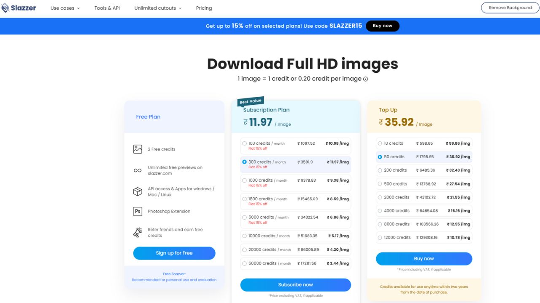The height and width of the screenshot is (303, 540).
Task: Click the Photoshop Extension Ps icon
Action: [138, 211]
